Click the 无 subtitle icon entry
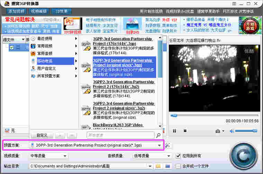 (x=10, y=131)
